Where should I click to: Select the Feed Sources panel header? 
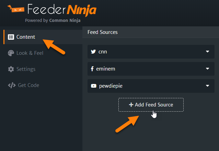tap(151, 32)
